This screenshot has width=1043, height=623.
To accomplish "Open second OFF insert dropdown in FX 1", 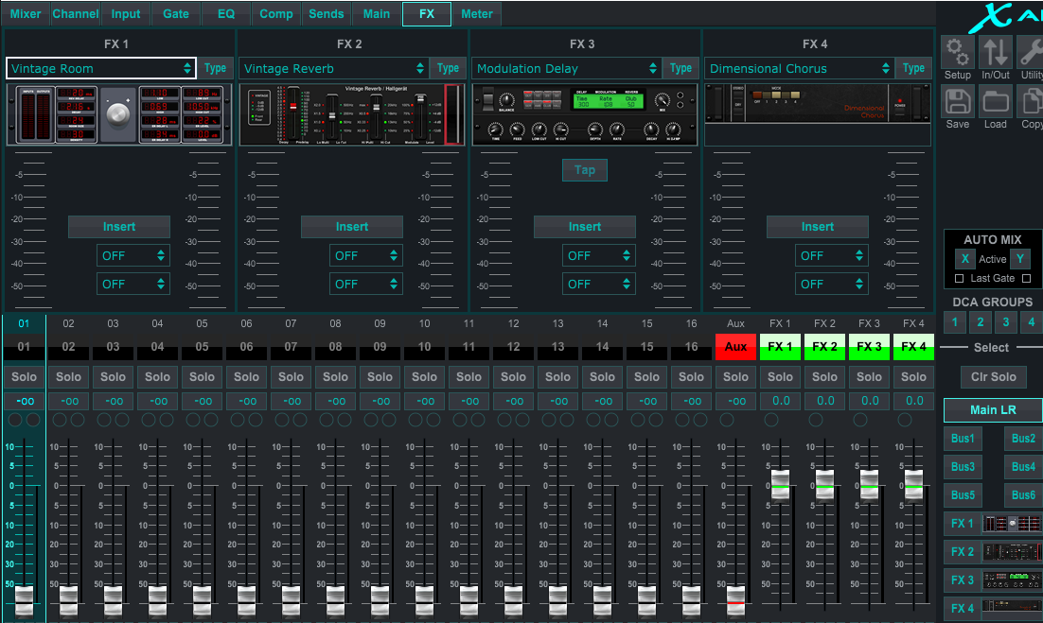I will pyautogui.click(x=133, y=284).
